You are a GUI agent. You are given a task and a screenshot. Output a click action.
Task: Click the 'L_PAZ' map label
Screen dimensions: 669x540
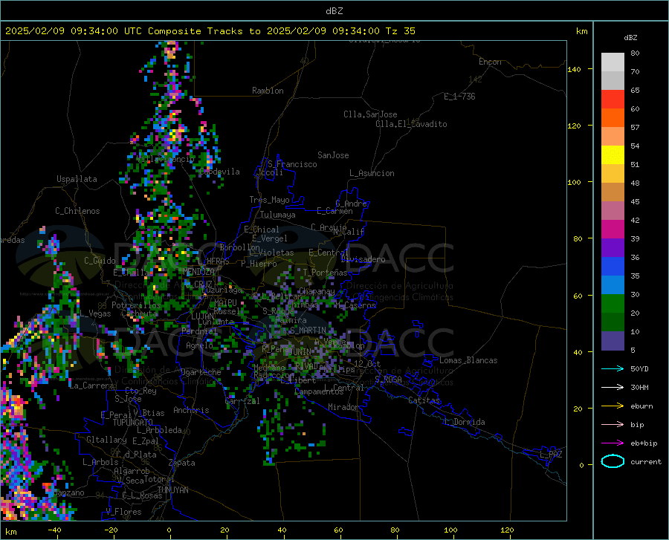point(551,455)
